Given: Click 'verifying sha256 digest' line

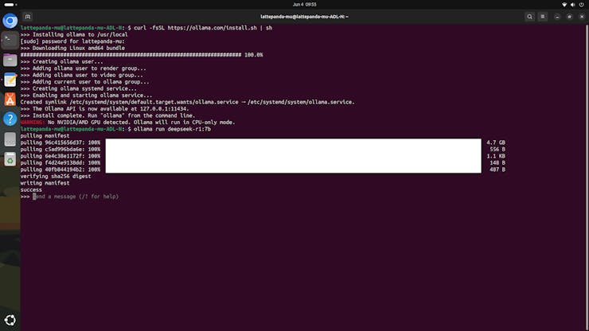Looking at the screenshot, I should pos(56,176).
